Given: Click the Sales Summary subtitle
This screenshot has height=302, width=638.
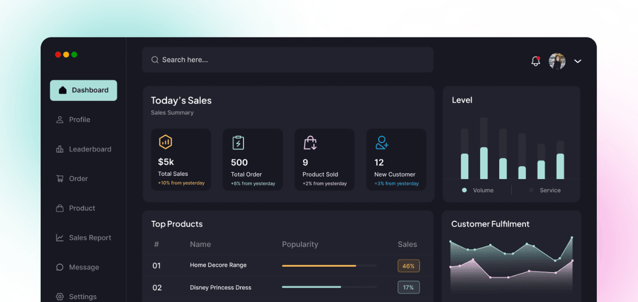Looking at the screenshot, I should tap(172, 113).
